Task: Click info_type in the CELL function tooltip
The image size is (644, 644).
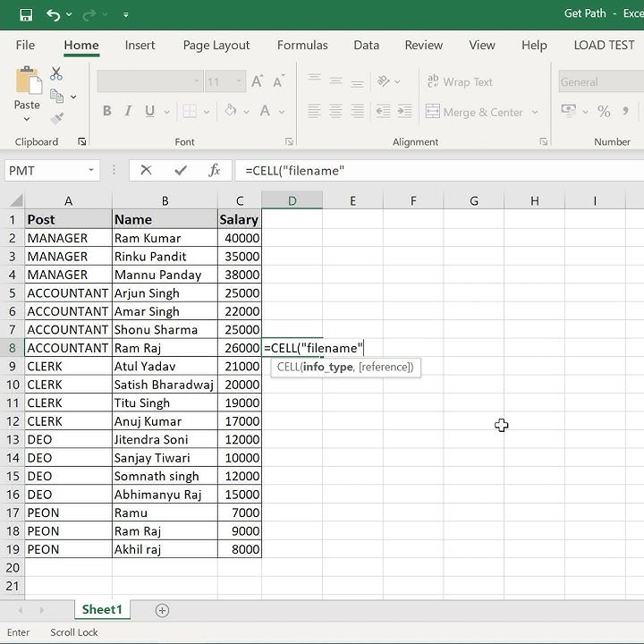Action: (327, 367)
